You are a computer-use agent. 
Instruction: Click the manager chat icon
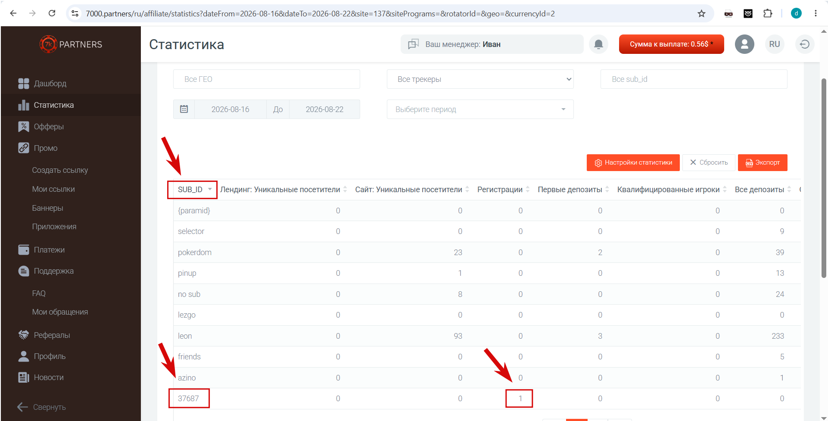pos(414,44)
